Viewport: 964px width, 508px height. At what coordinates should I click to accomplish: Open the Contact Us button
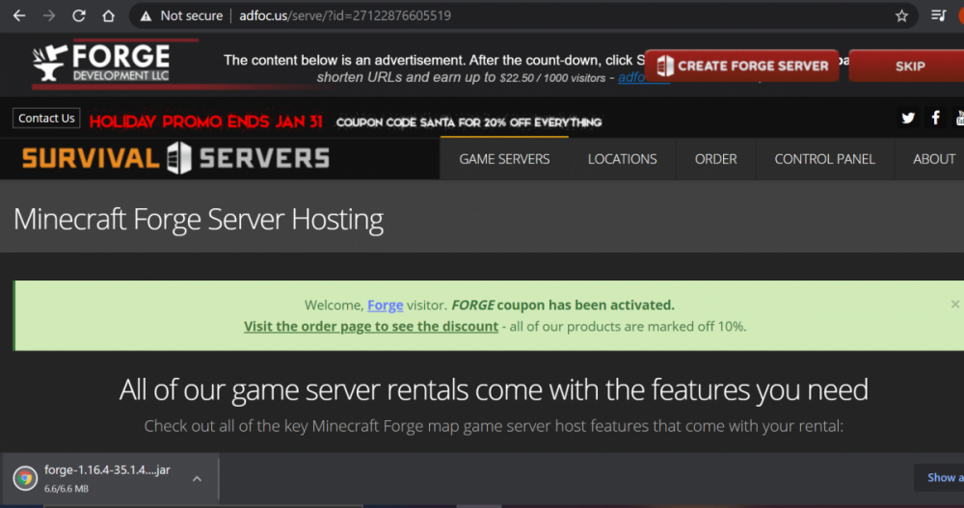(x=46, y=118)
